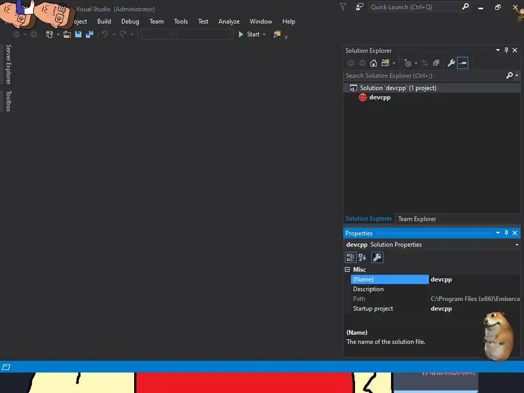Screen dimensions: 524x393
Task: Click the Quick Launch magnifier icon
Action: (465, 7)
